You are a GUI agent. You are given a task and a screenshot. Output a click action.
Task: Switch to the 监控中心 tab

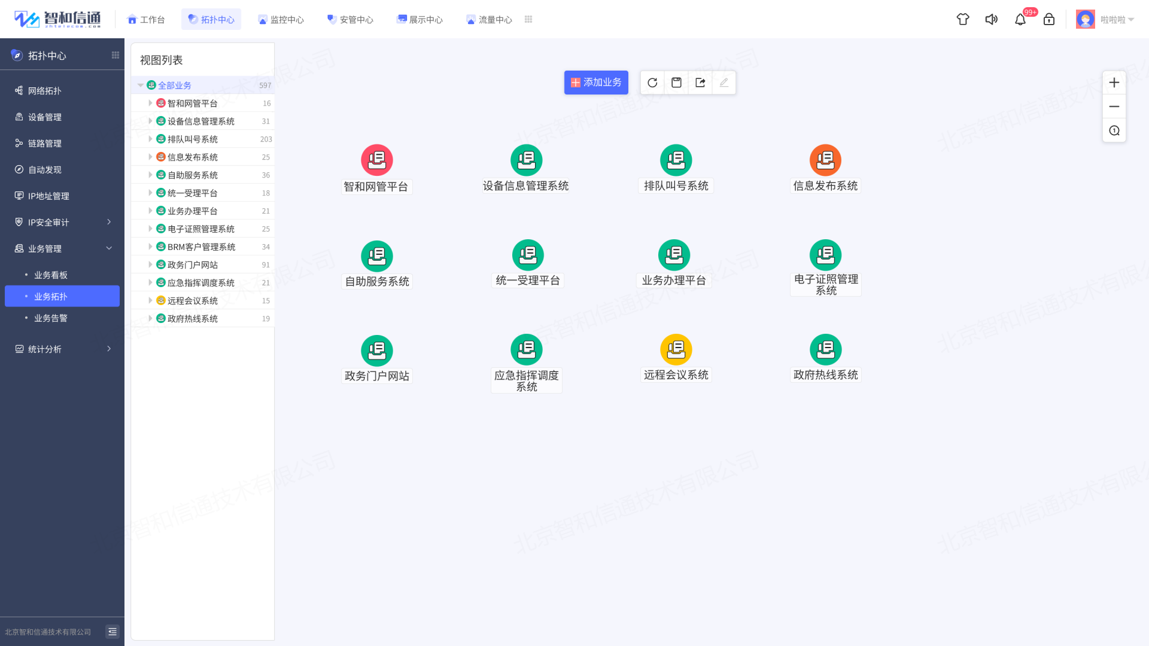click(281, 19)
